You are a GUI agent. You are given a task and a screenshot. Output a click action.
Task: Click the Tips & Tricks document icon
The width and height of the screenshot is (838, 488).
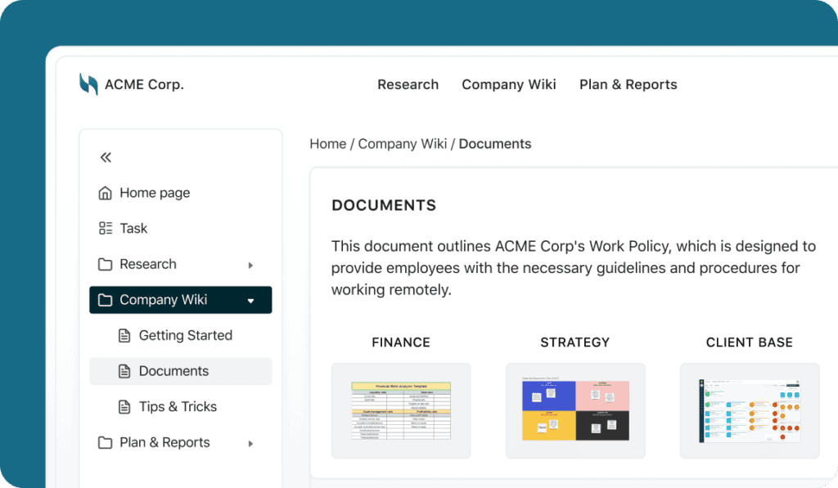124,407
